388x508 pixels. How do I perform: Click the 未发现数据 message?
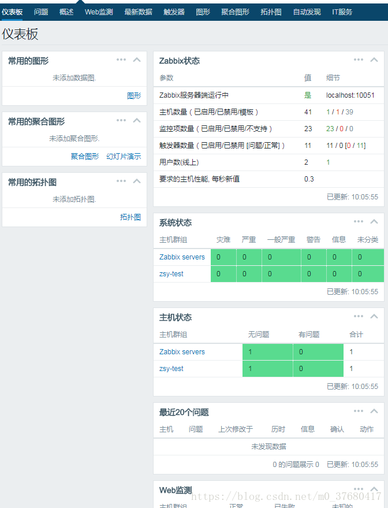[x=268, y=446]
